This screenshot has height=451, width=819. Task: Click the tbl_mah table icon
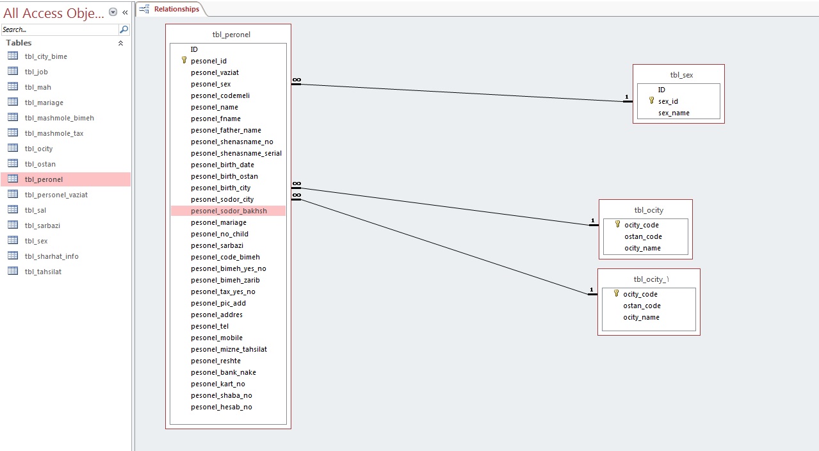click(13, 87)
